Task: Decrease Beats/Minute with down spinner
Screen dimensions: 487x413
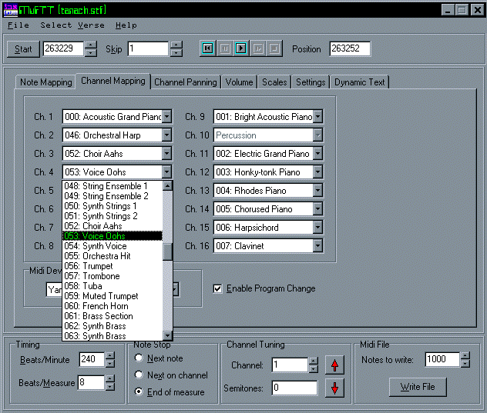Action: (110, 363)
